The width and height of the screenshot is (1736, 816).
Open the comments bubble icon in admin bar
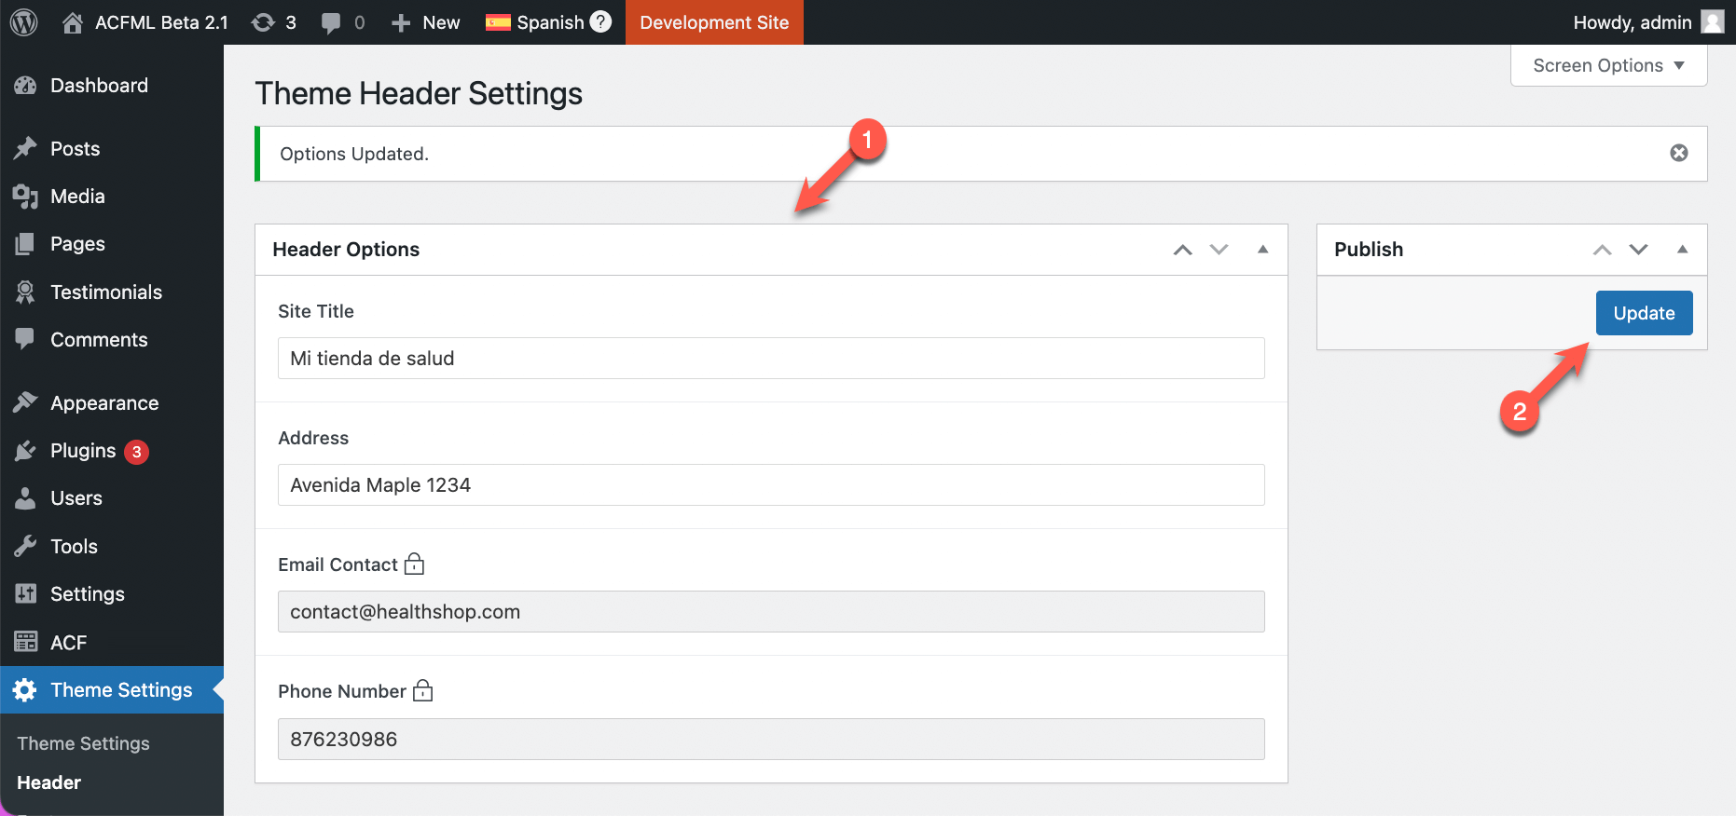(x=331, y=23)
